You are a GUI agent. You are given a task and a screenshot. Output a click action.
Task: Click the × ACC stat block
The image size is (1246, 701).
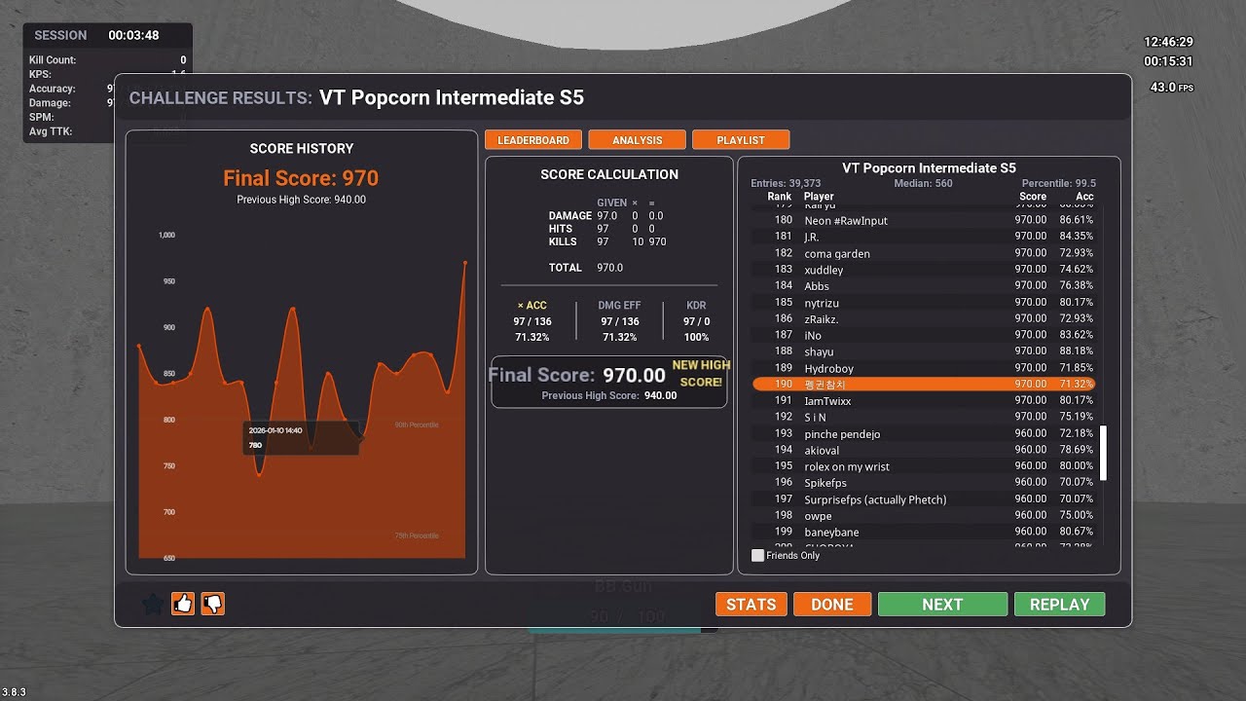click(531, 321)
